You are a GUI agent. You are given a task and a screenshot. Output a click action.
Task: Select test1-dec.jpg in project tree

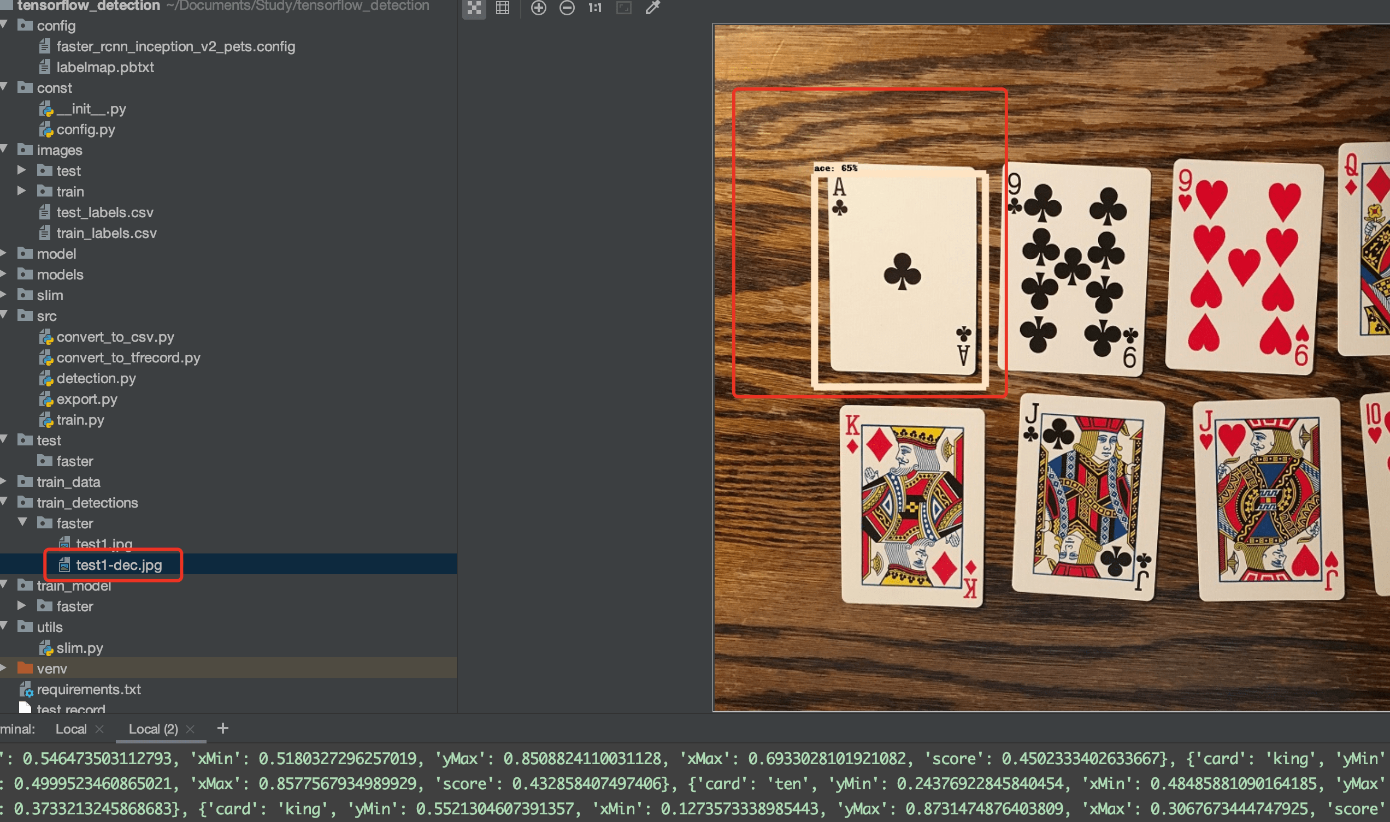click(119, 565)
